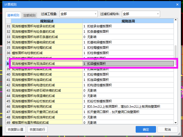Click the scrollbar up arrow
The image size is (183, 137).
176,20
